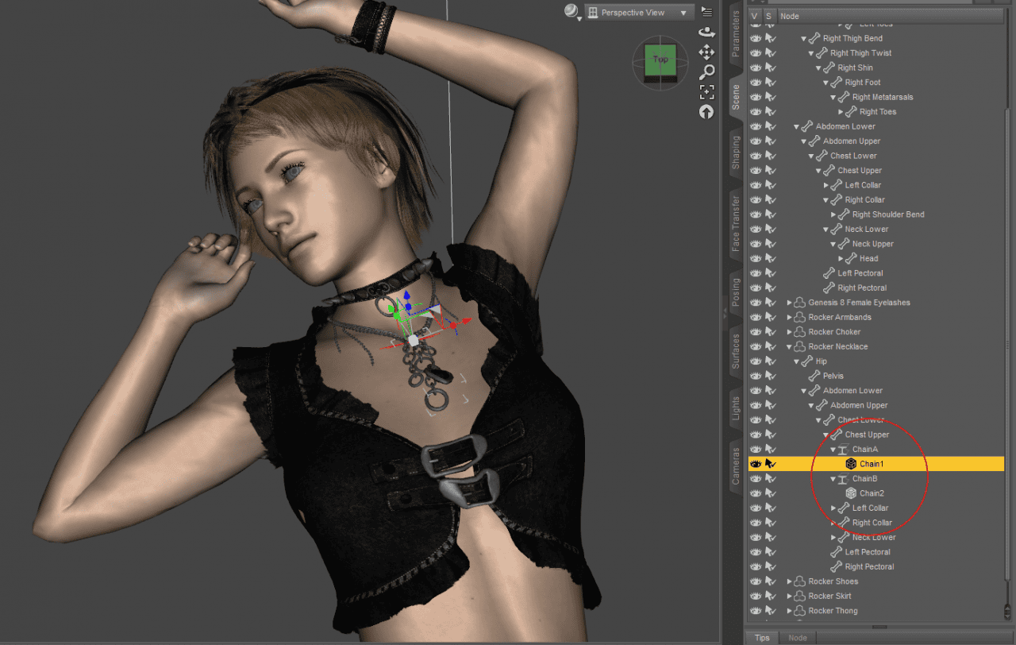Toggle visibility of Rocker Skirt
The image size is (1016, 645).
[x=755, y=596]
